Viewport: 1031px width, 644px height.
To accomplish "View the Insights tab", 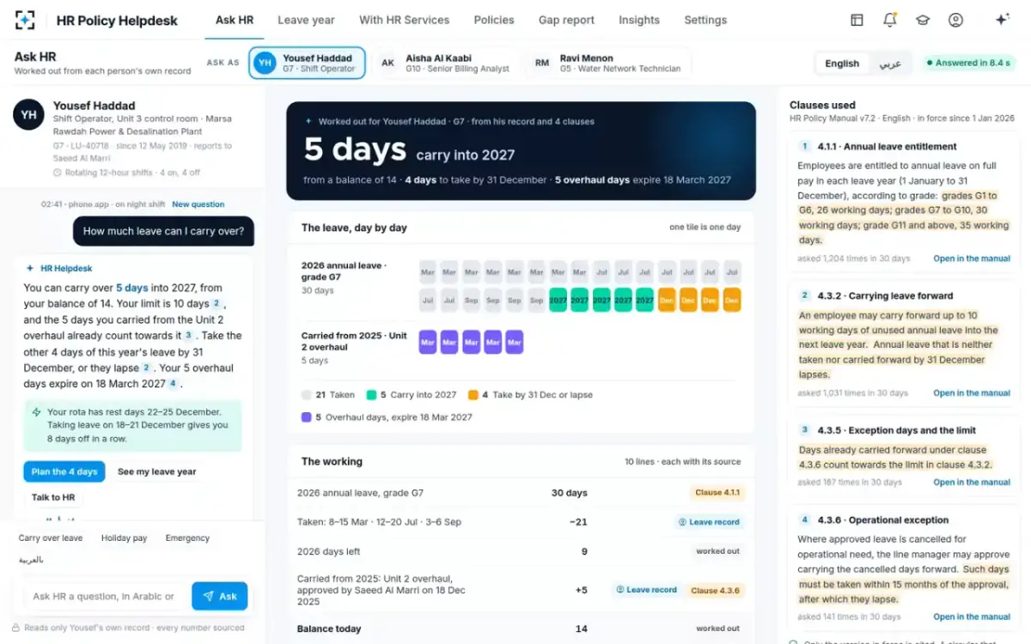I will 639,20.
